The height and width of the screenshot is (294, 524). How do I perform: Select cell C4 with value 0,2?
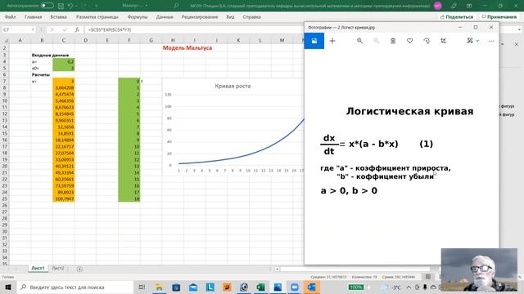coord(64,62)
